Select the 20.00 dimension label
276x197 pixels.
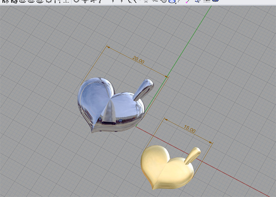138,60
